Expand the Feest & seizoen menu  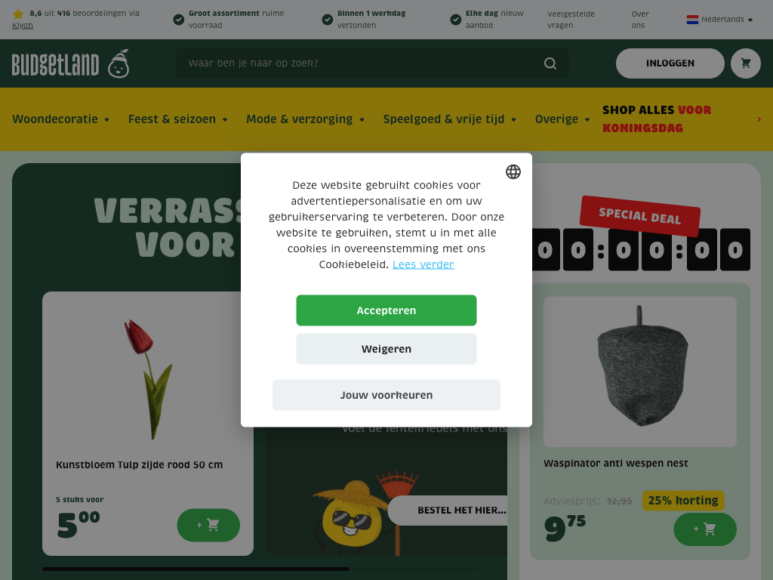pos(178,119)
